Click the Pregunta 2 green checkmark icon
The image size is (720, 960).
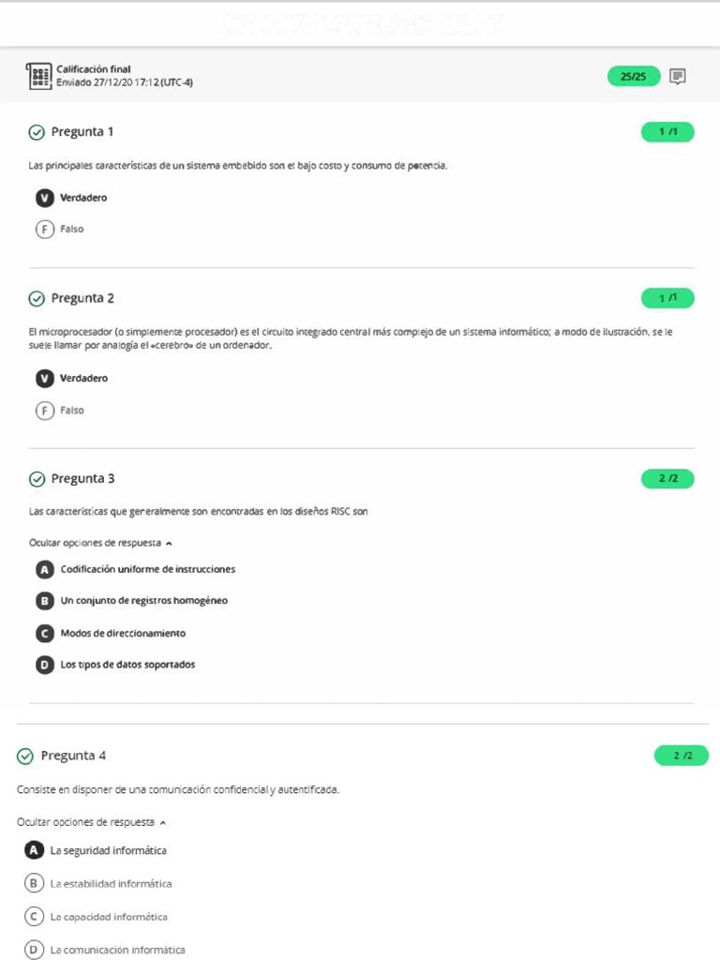pos(37,299)
